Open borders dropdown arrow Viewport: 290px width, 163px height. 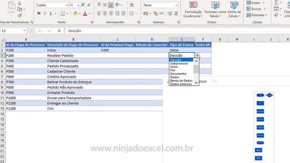coord(68,14)
